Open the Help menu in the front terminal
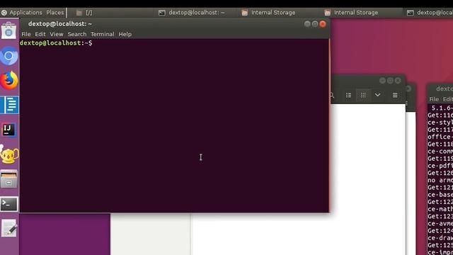 point(125,34)
